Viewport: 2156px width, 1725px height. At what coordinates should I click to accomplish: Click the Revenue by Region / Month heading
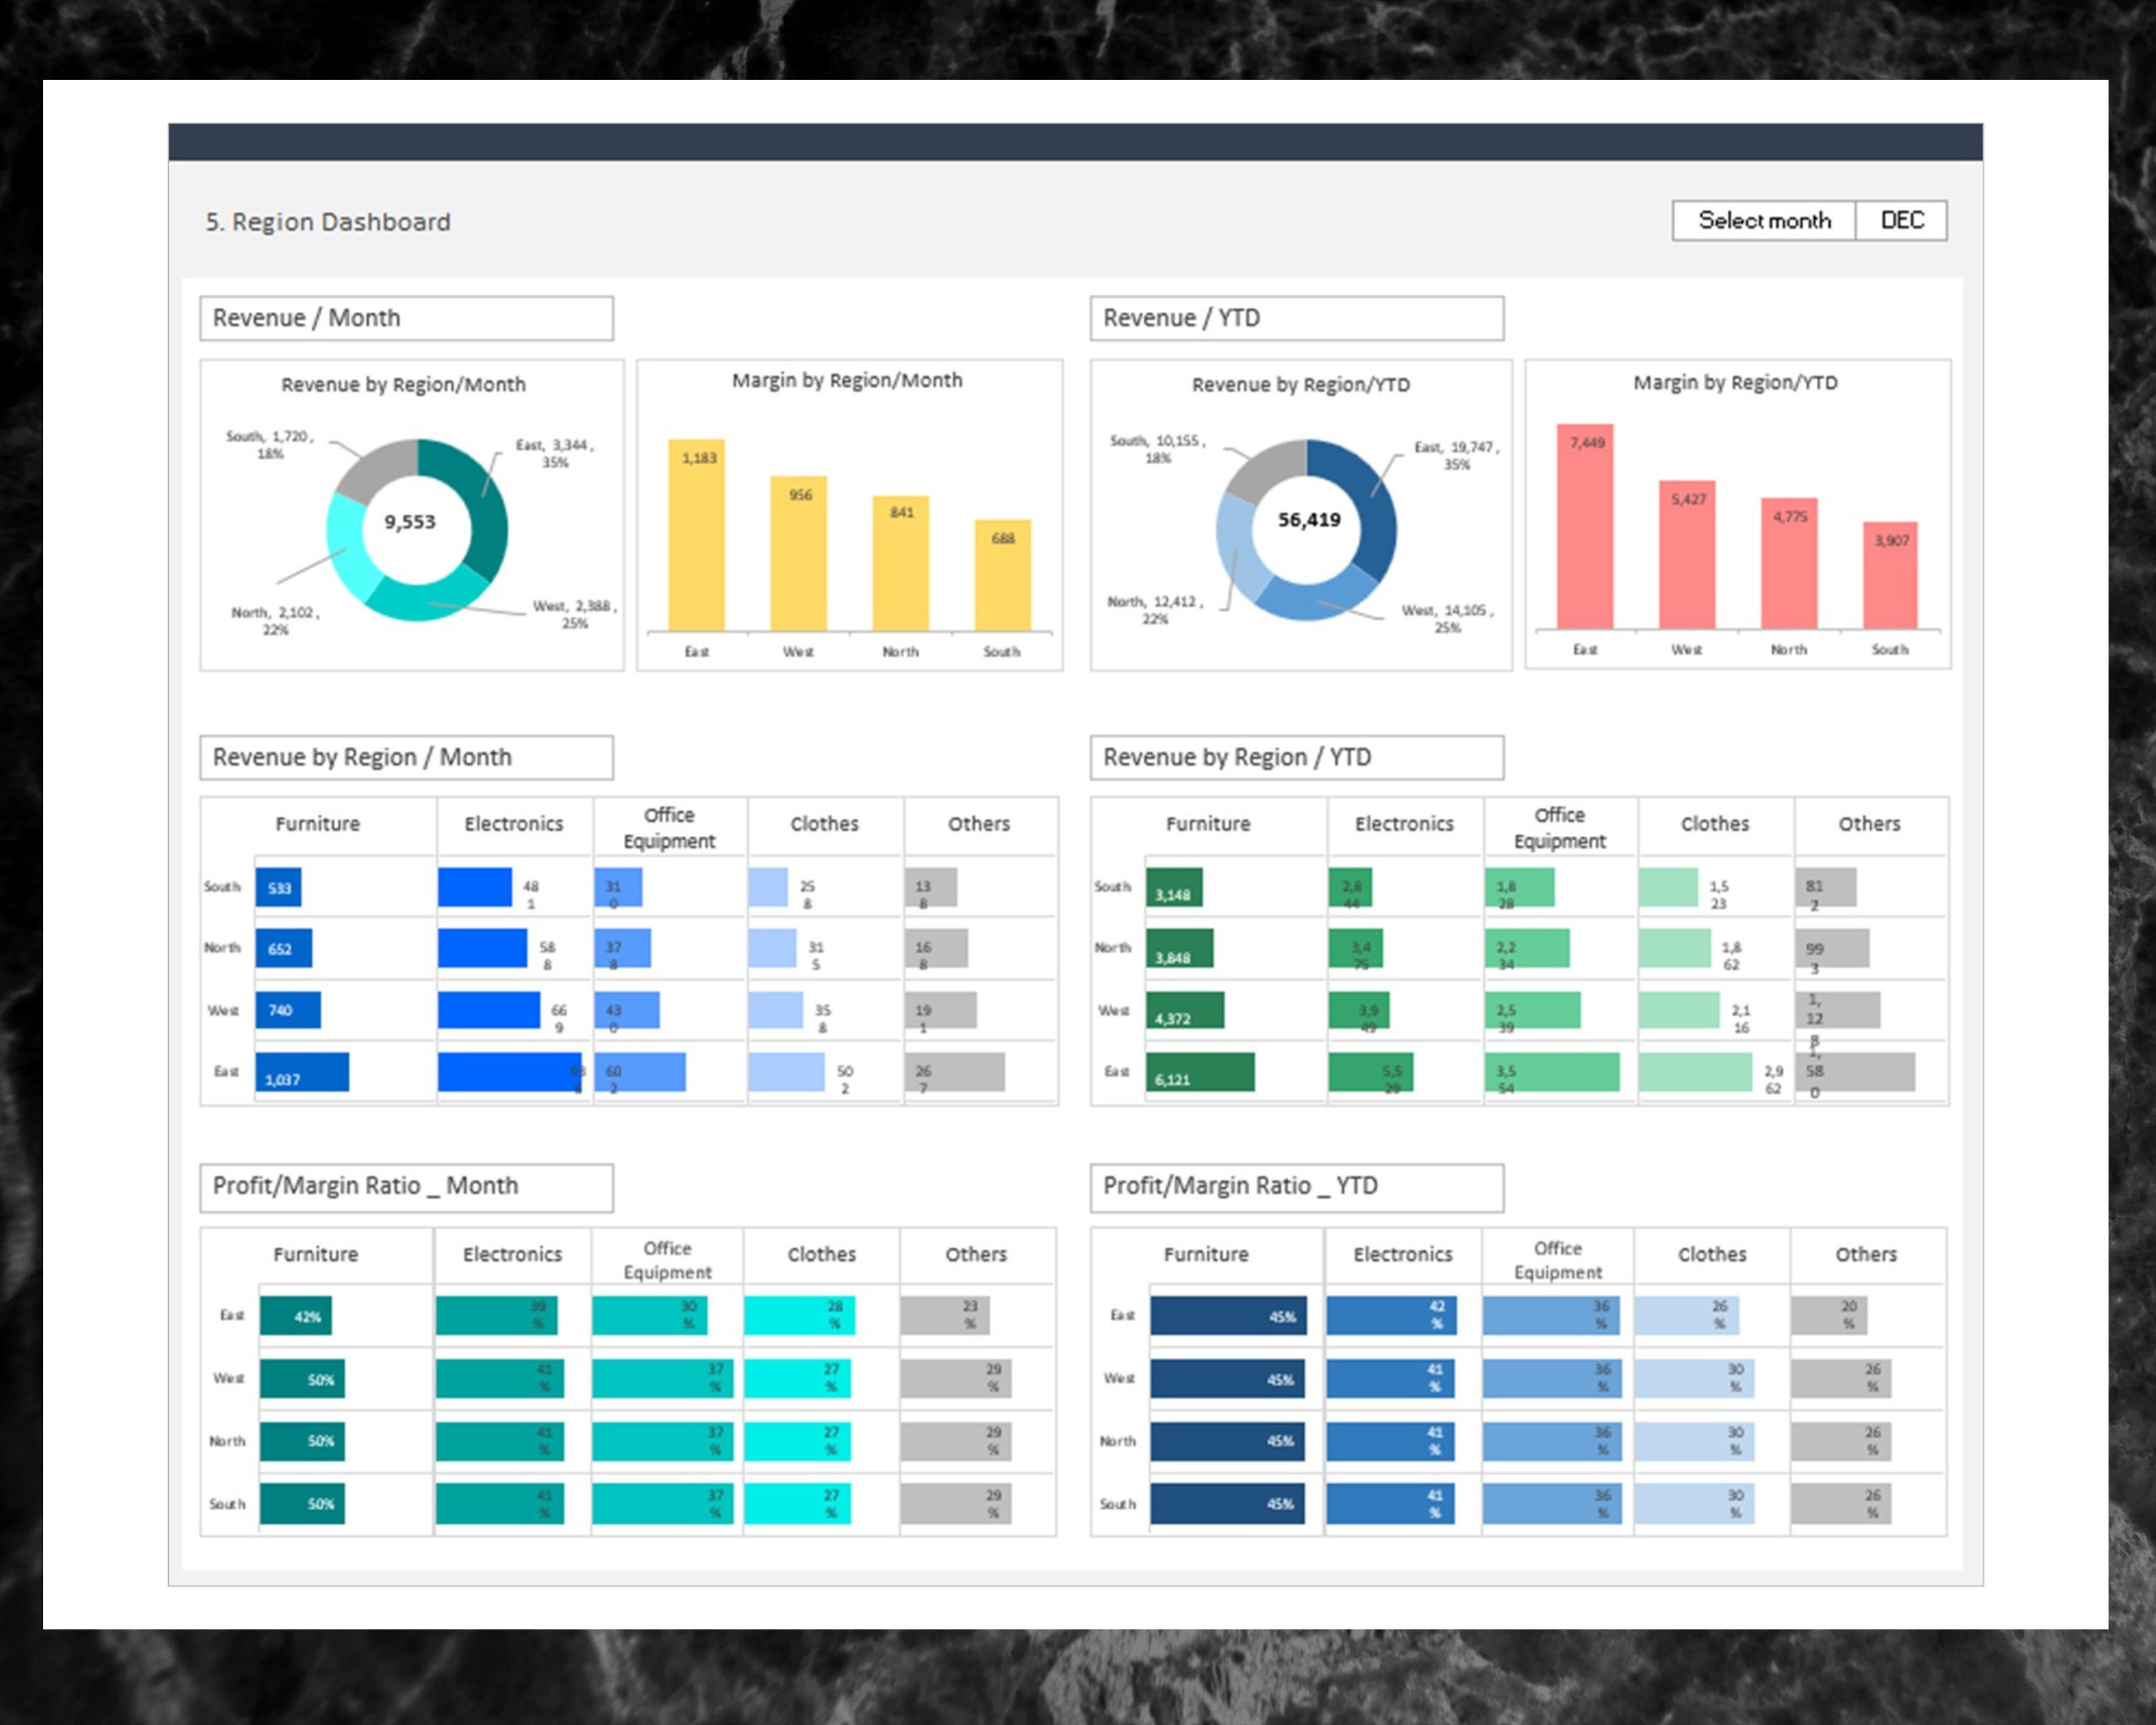point(362,757)
